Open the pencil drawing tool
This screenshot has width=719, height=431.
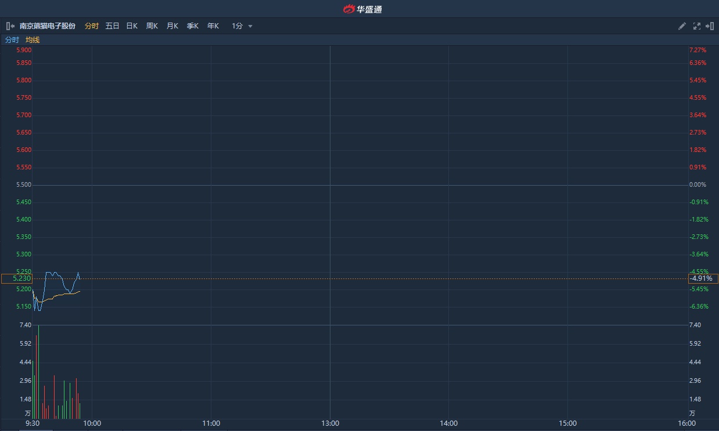[682, 26]
